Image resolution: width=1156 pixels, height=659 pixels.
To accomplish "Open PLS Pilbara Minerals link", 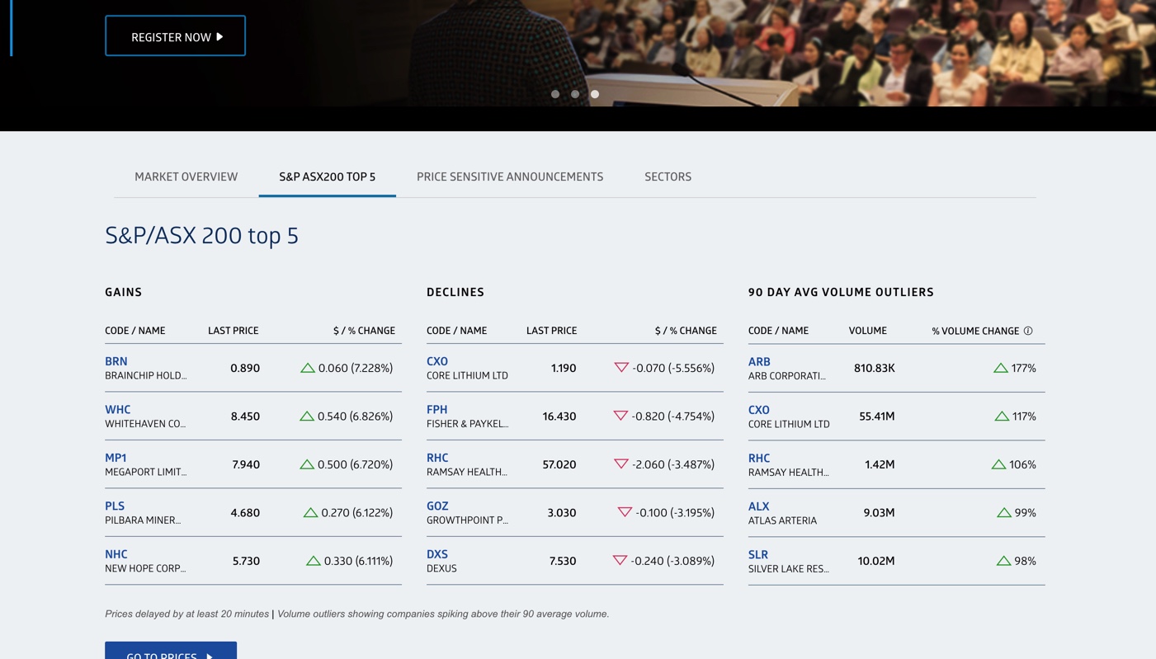I will [115, 506].
